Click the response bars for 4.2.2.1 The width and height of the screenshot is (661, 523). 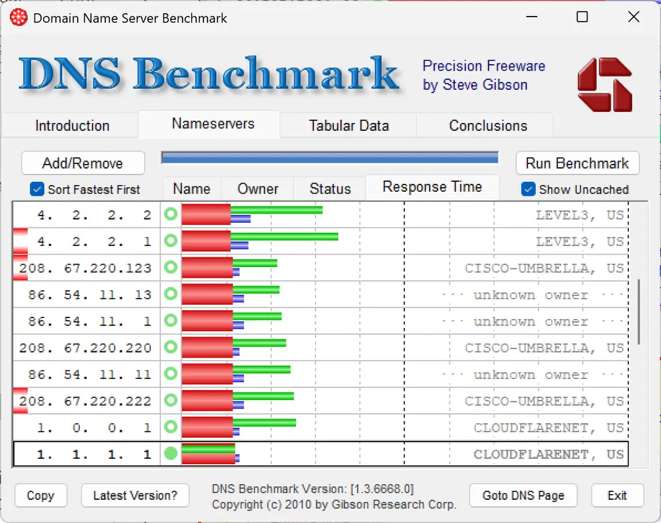260,241
